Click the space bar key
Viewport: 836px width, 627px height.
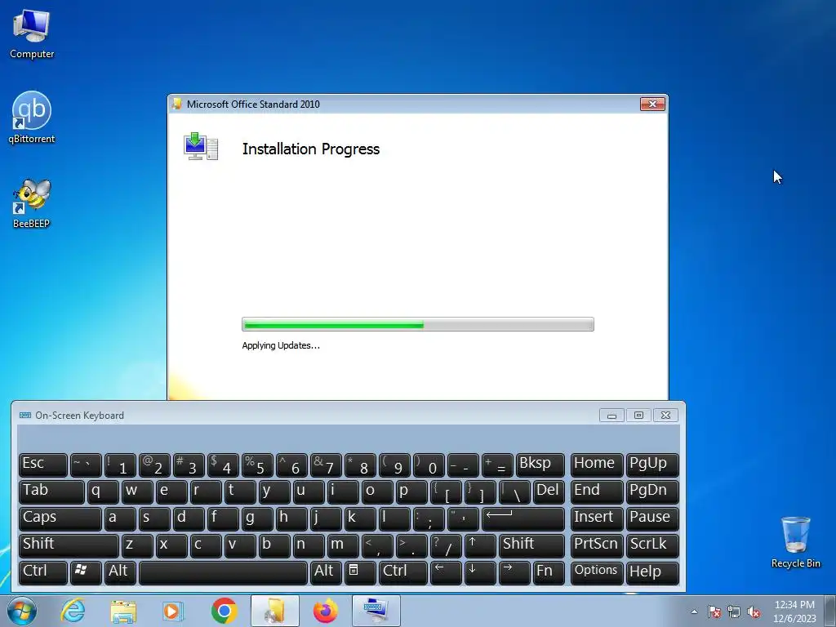click(223, 572)
